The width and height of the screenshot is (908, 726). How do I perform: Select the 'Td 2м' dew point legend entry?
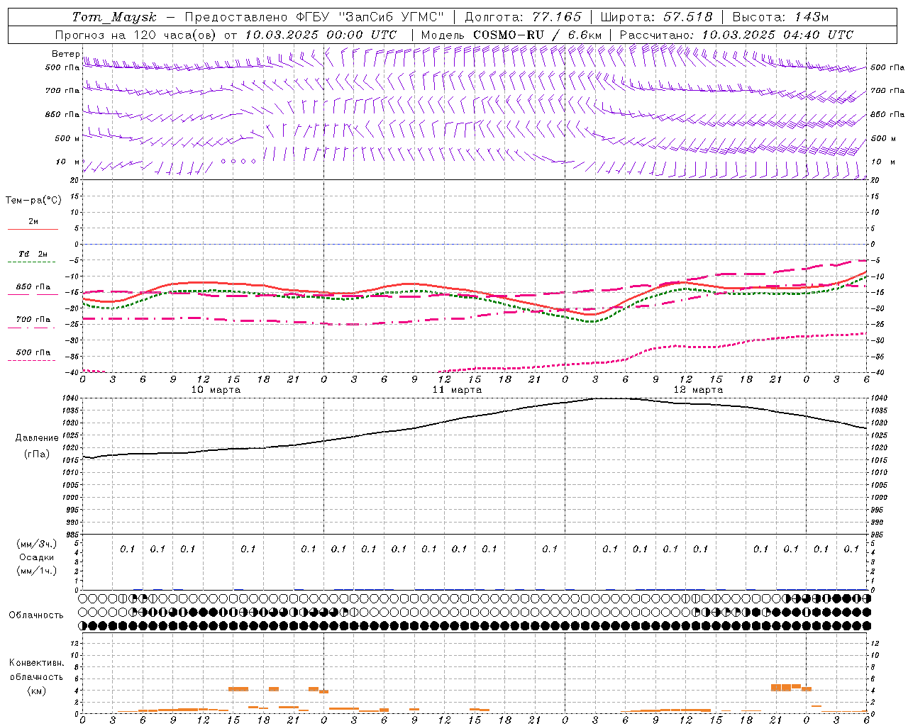point(33,254)
